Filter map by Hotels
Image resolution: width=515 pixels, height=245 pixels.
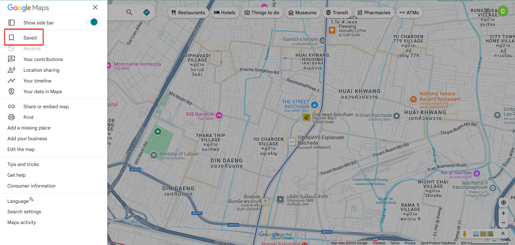click(x=225, y=13)
